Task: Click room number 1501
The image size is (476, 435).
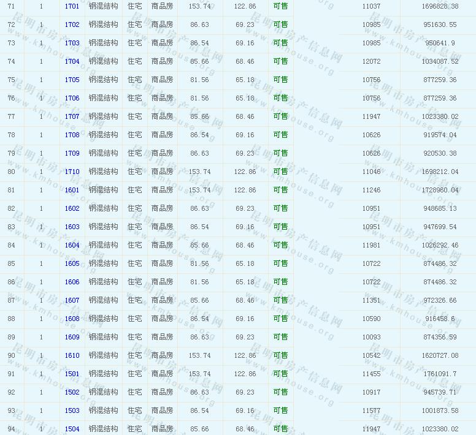Action: (72, 374)
